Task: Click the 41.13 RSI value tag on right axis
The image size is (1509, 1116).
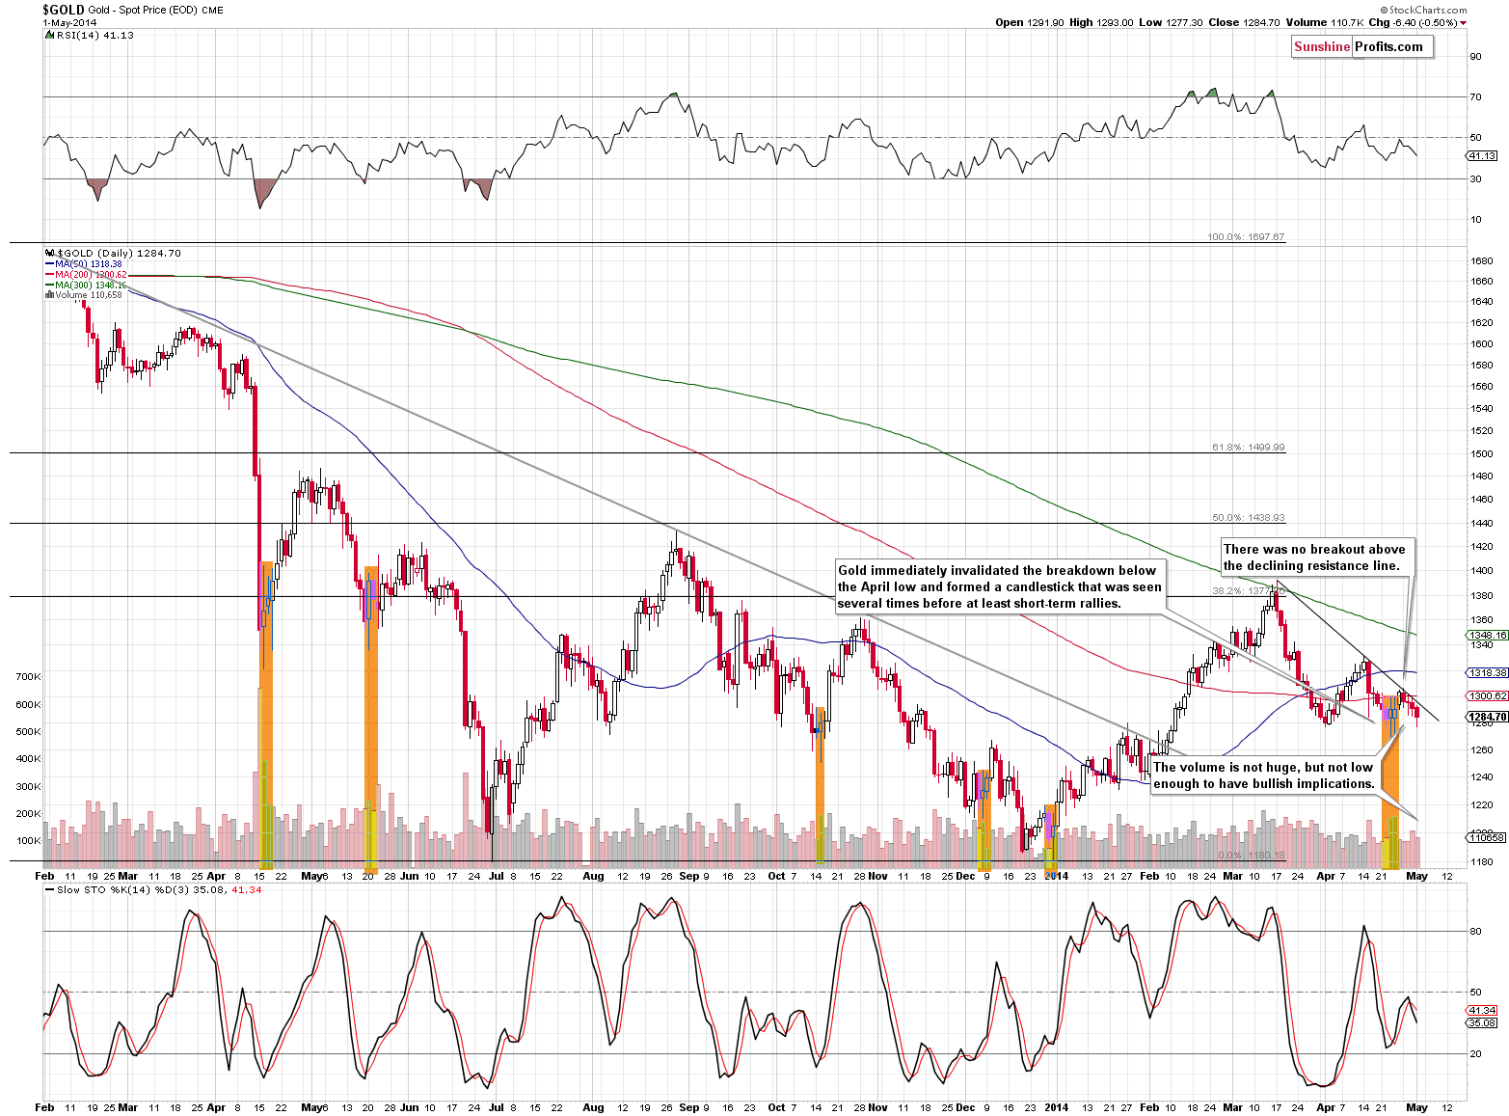Action: (x=1483, y=156)
